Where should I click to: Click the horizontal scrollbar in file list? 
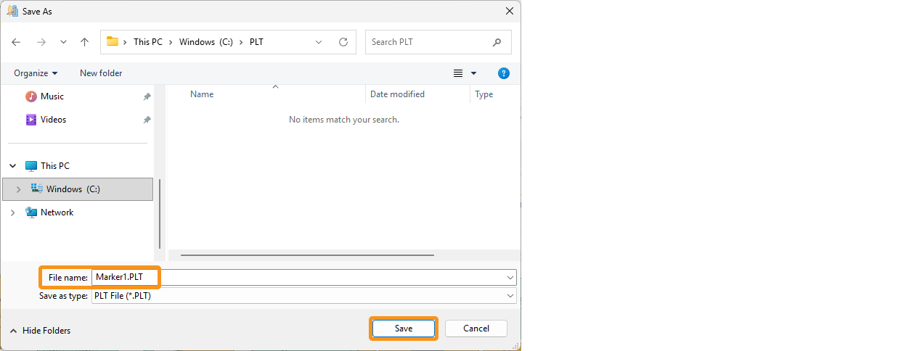coord(307,255)
